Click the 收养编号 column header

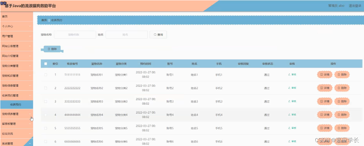coord(72,63)
